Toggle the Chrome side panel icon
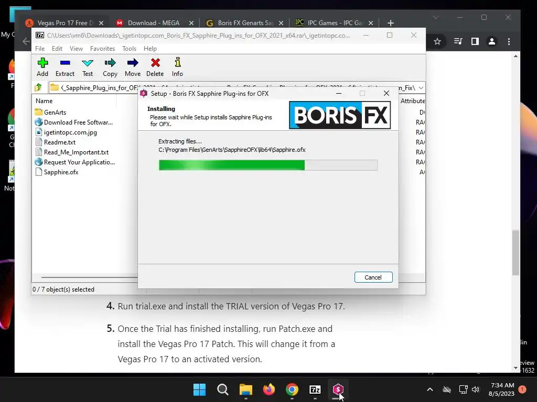 [475, 42]
